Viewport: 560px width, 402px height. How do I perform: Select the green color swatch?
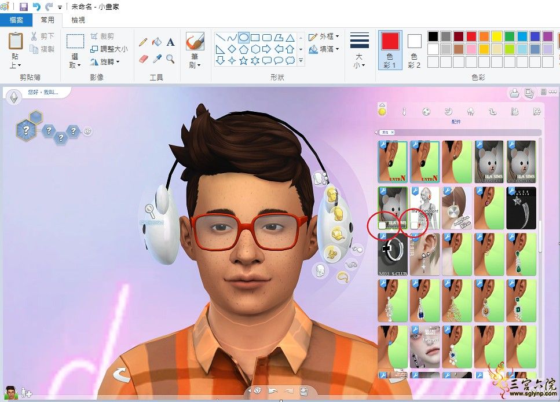coord(510,36)
